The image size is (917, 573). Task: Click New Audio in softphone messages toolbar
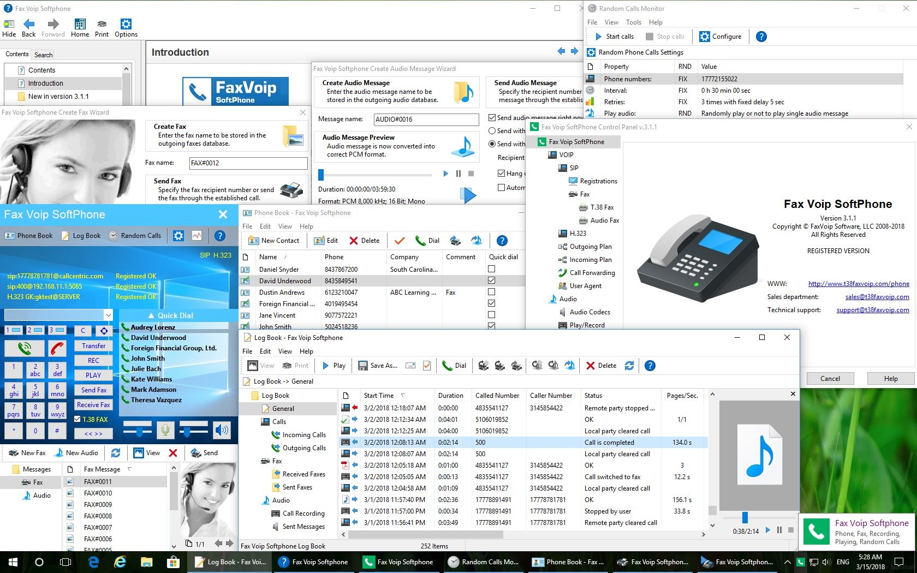click(75, 453)
